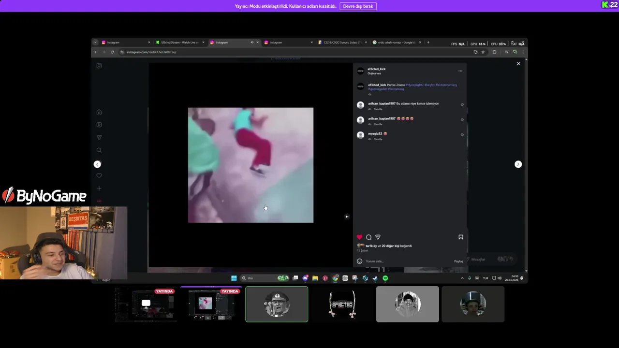Open the Windows Start menu
Image resolution: width=619 pixels, height=348 pixels.
point(234,278)
